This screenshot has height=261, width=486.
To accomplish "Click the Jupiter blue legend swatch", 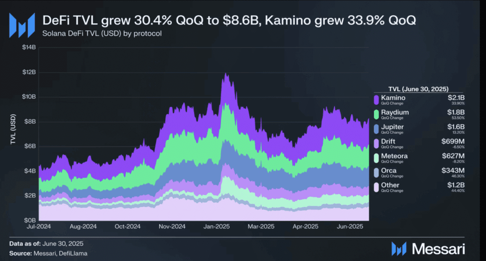I will pos(376,129).
